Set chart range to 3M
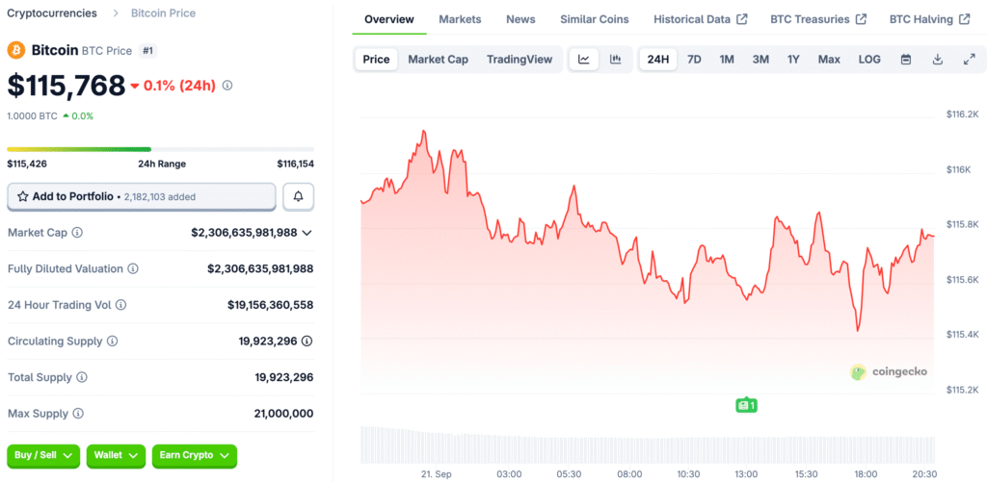The image size is (987, 482). (x=760, y=60)
